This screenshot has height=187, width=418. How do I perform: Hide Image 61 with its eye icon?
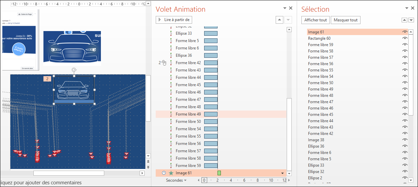pyautogui.click(x=405, y=32)
